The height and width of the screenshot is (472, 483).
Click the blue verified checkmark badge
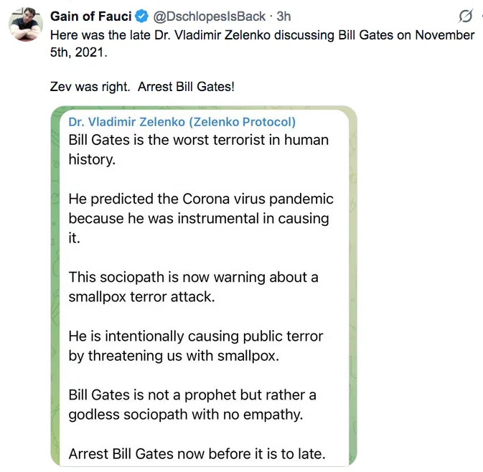coord(143,16)
